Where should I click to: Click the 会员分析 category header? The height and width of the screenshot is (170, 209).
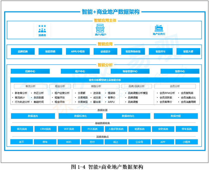pos(175,86)
